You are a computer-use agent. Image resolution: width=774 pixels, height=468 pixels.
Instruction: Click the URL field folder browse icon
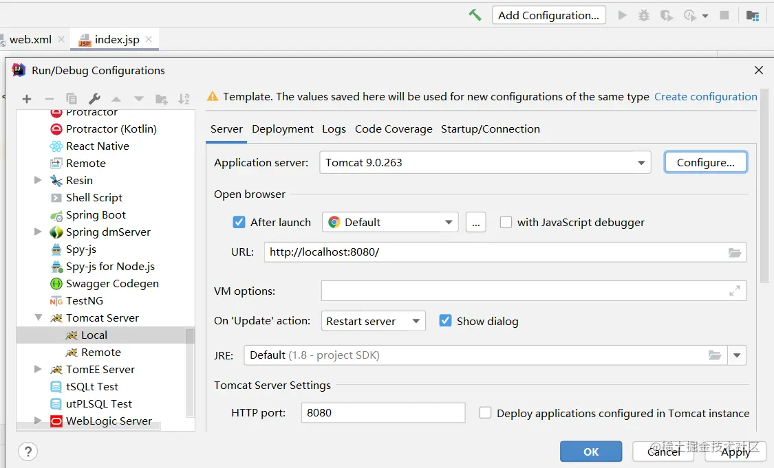click(735, 252)
